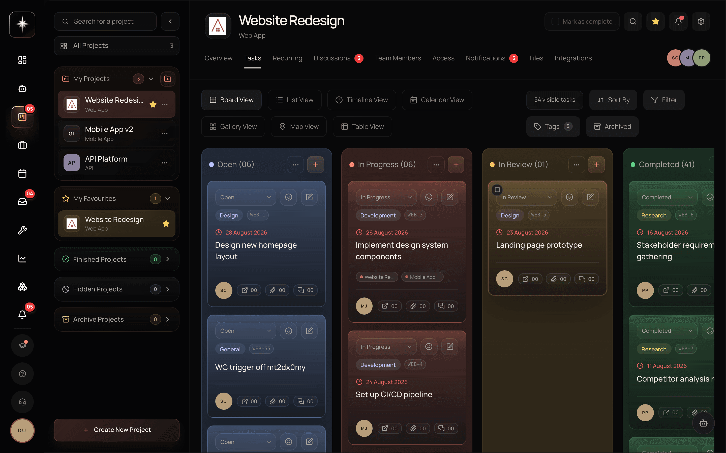
Task: Switch to the Recurring tab
Action: tap(287, 58)
